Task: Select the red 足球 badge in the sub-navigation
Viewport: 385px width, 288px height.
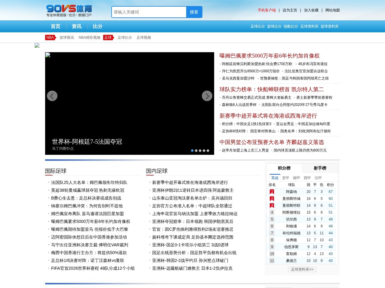Action: coord(108,37)
